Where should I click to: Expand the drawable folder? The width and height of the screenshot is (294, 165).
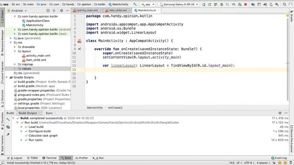click(x=15, y=47)
